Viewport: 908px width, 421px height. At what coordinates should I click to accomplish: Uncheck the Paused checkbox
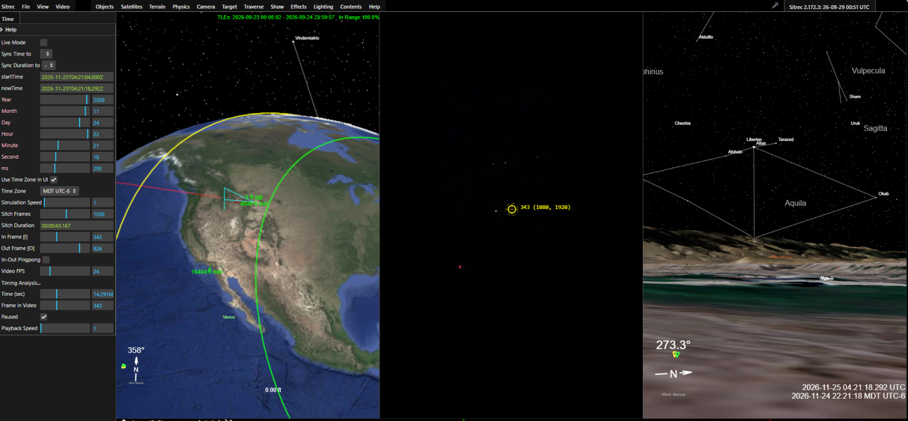click(x=44, y=317)
